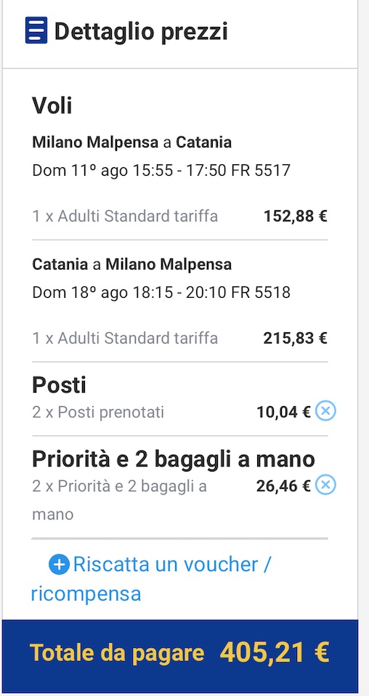Click the Dettaglio prezzi header title
This screenshot has width=369, height=696.
tap(141, 31)
